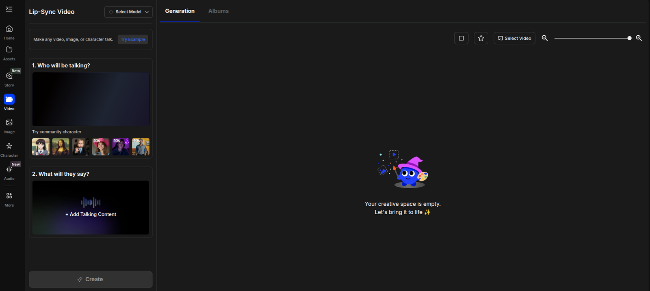
Task: Click the Try Example button
Action: [133, 39]
